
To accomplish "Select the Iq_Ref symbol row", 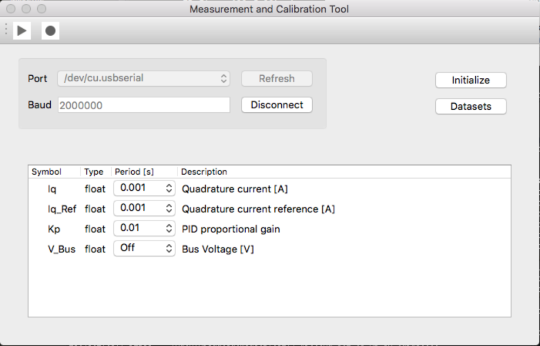I will pyautogui.click(x=62, y=209).
